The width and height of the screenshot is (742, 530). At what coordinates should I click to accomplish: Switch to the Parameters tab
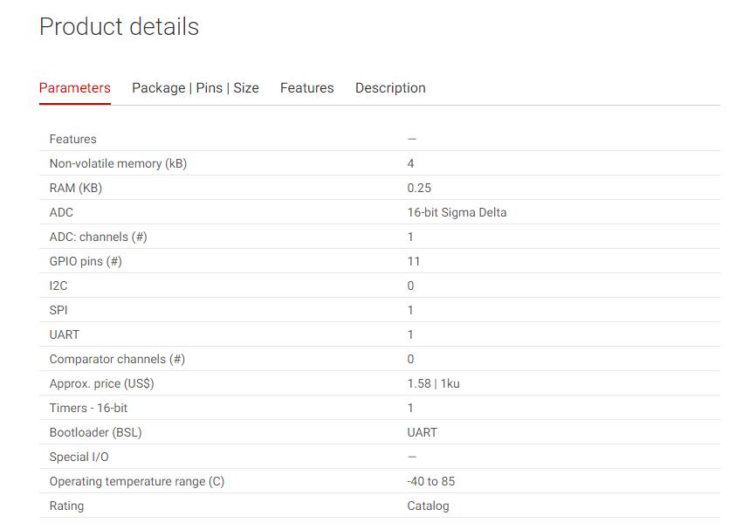75,88
